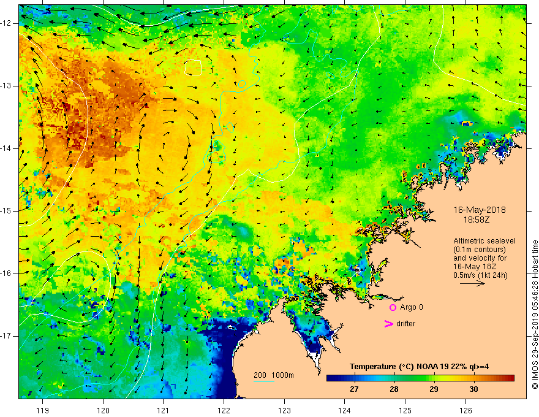Click the latitude axis label -15
The height and width of the screenshot is (417, 539).
click(7, 211)
